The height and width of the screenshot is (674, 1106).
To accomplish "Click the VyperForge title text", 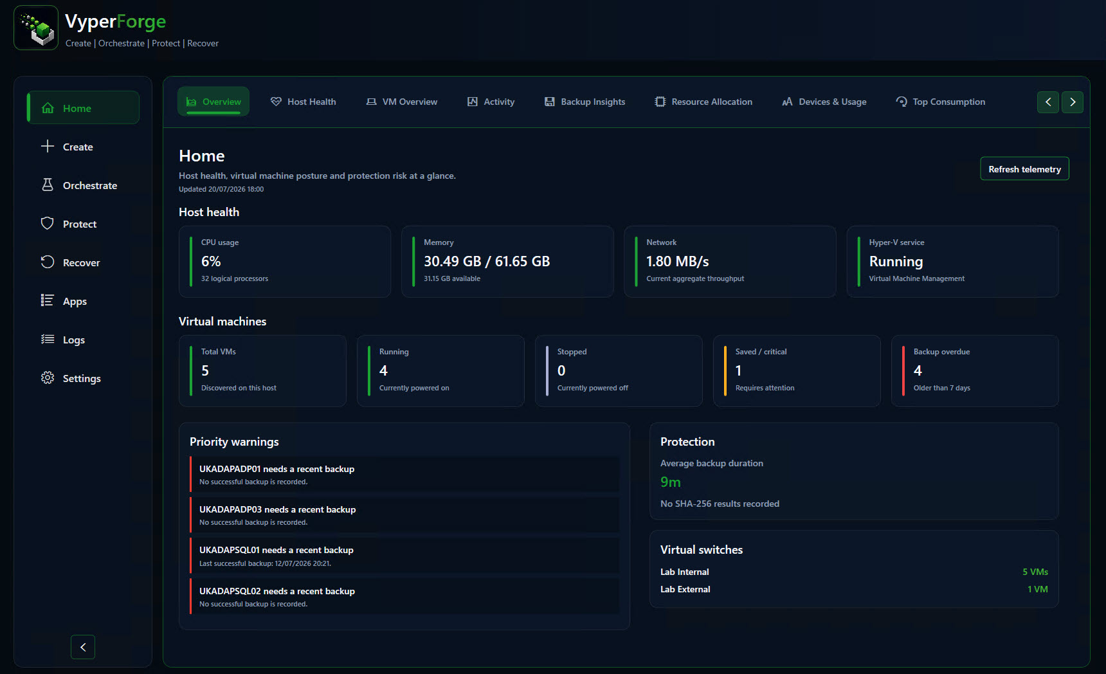I will point(115,21).
